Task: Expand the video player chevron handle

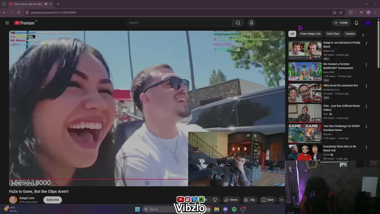Action: pos(147,183)
